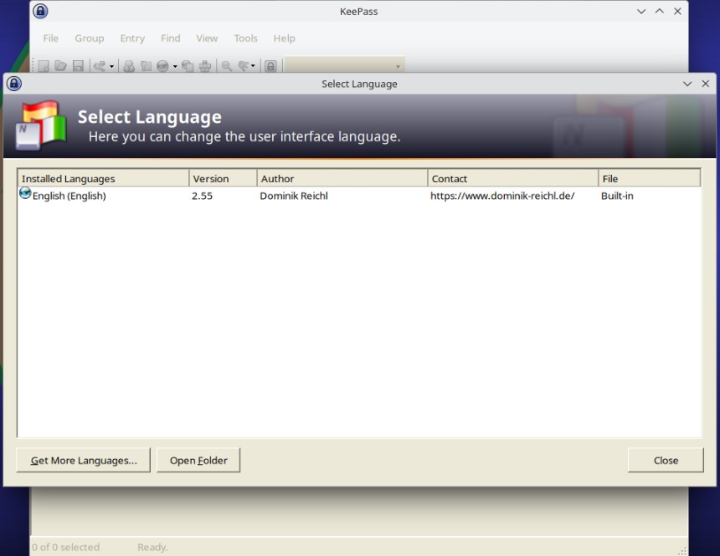Click the Close button in dialog
The image size is (720, 556).
coord(666,460)
